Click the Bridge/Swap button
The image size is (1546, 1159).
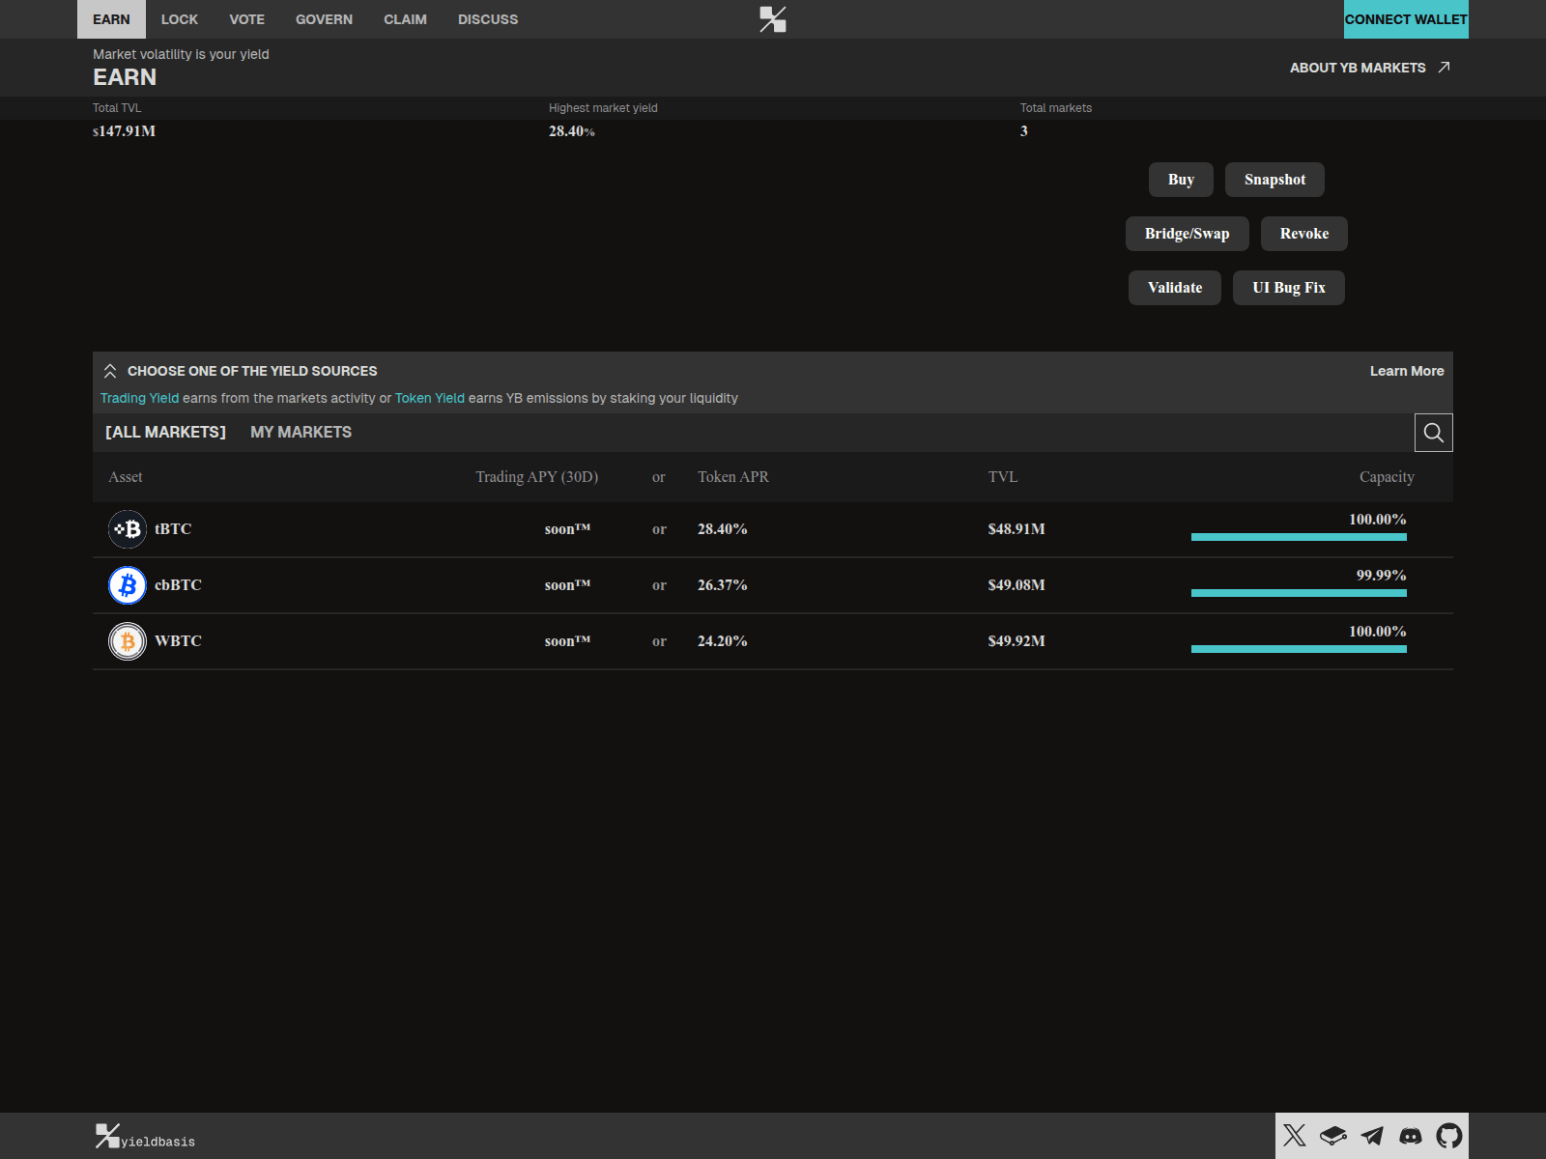tap(1188, 234)
